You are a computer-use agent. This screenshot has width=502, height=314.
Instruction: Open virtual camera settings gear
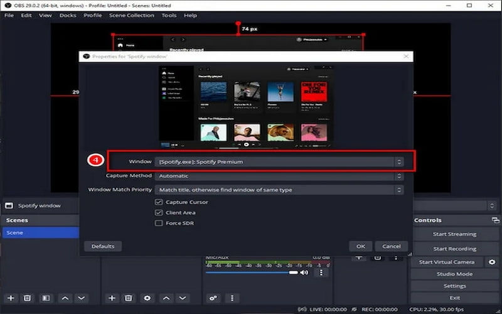click(492, 262)
